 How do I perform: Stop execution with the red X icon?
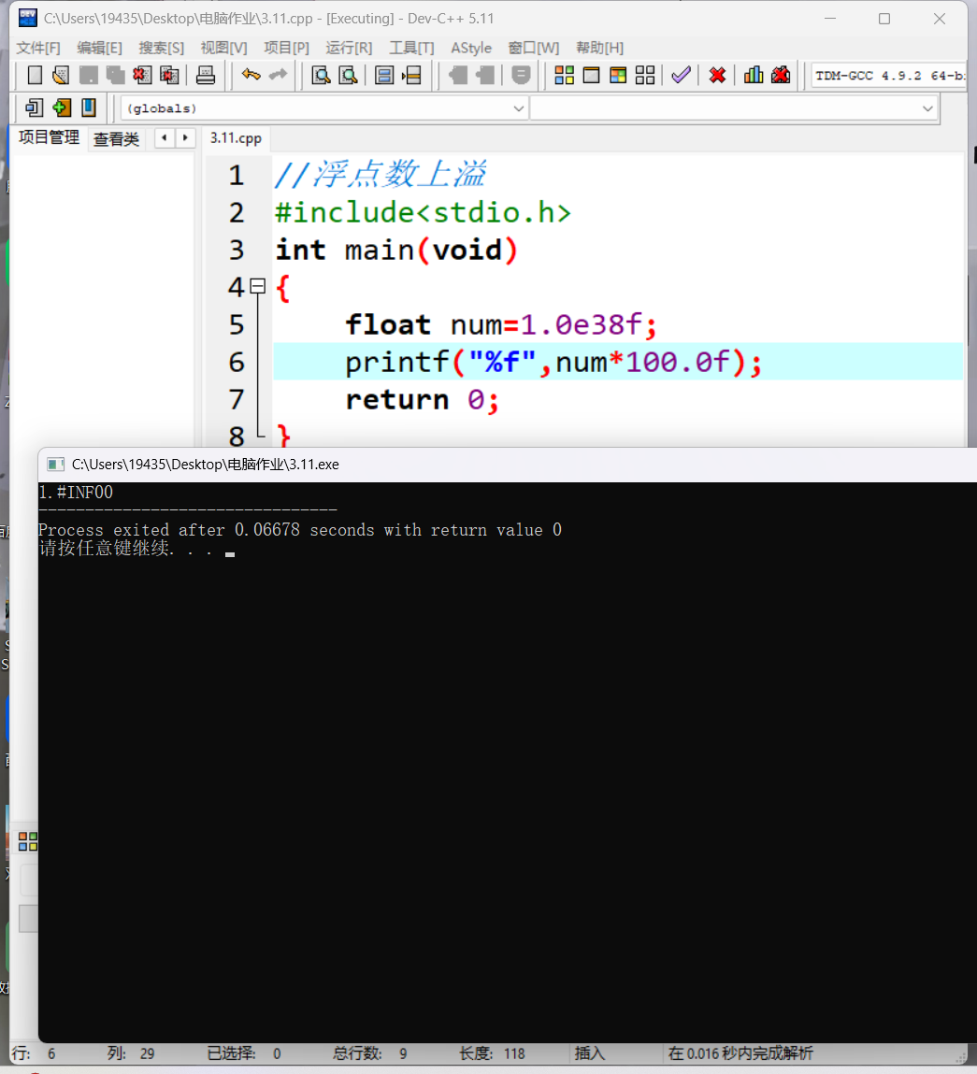(x=717, y=76)
